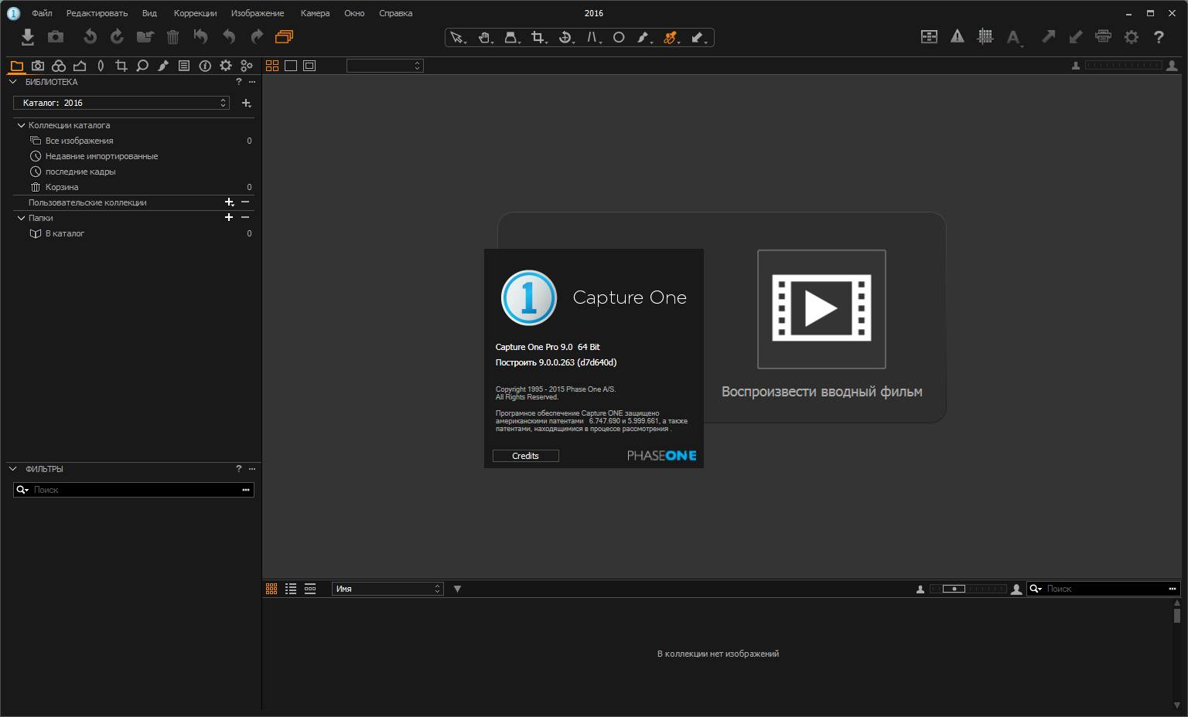Collapse the БИБЛИОТЕКА panel
Image resolution: width=1188 pixels, height=717 pixels.
pyautogui.click(x=12, y=81)
